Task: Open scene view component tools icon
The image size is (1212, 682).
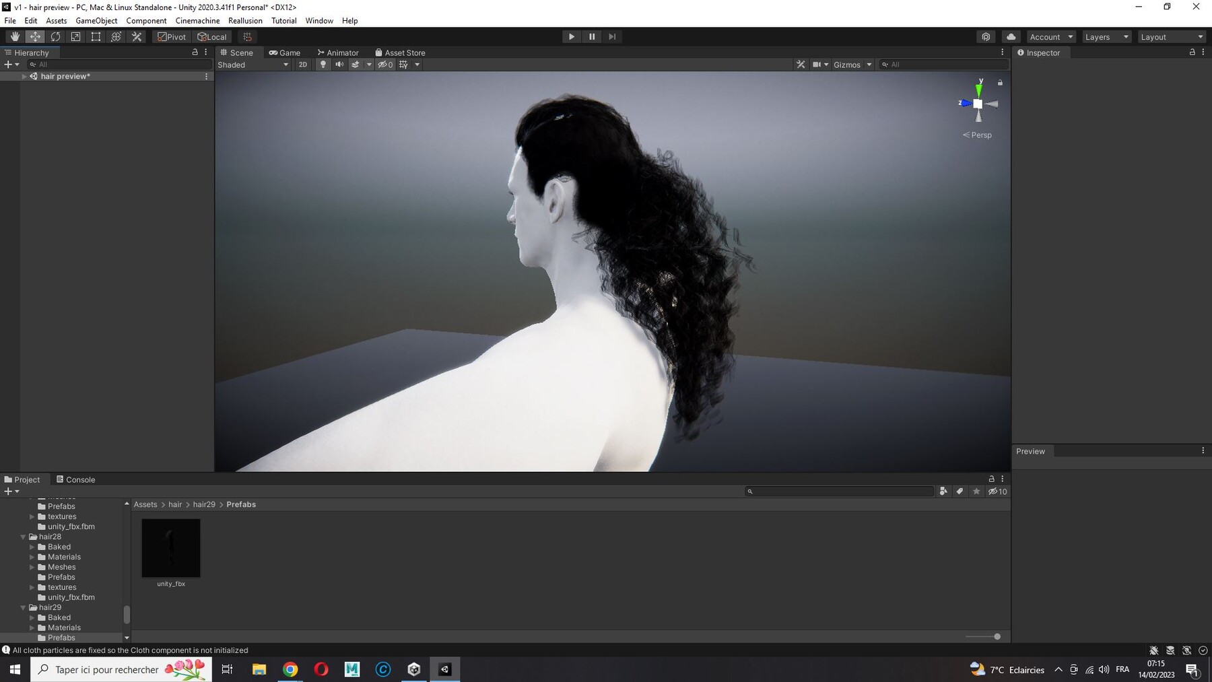Action: coord(801,65)
